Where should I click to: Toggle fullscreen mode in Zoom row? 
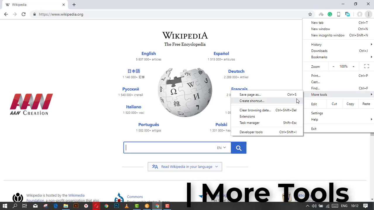click(x=366, y=66)
